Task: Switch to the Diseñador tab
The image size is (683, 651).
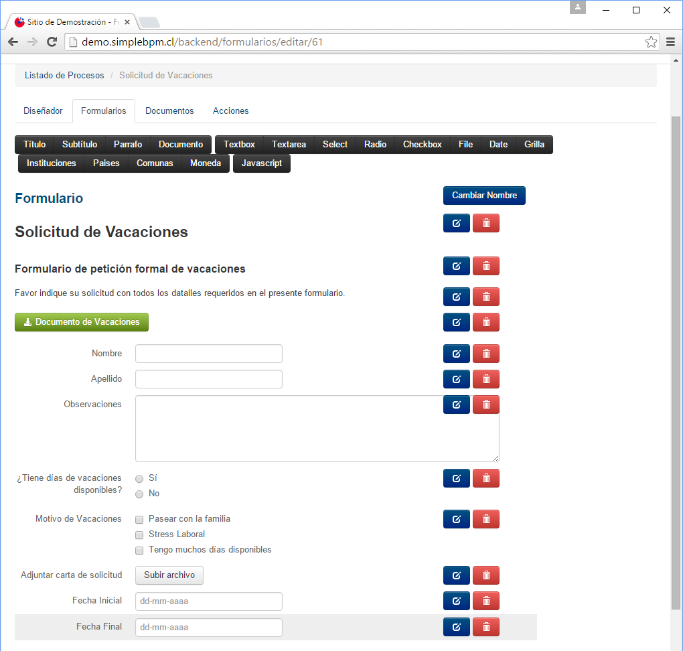Action: [x=43, y=111]
